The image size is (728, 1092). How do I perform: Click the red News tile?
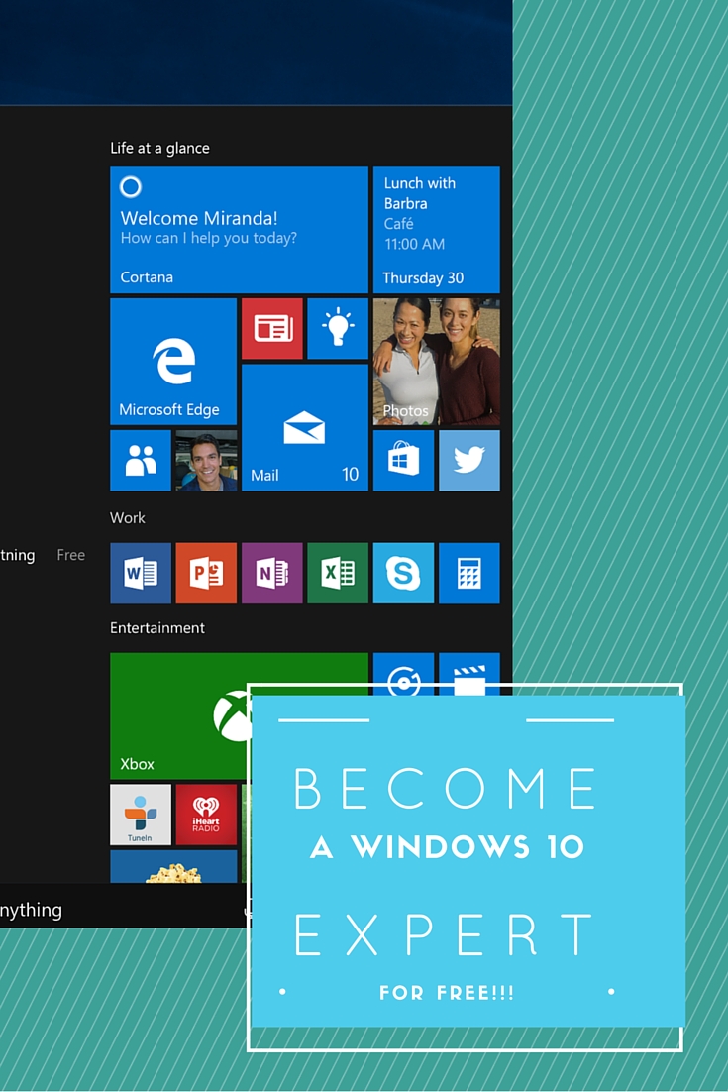pos(271,329)
